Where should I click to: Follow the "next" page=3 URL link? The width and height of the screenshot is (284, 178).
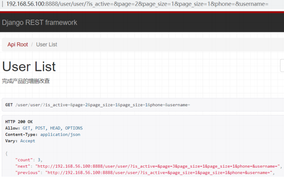(x=158, y=166)
